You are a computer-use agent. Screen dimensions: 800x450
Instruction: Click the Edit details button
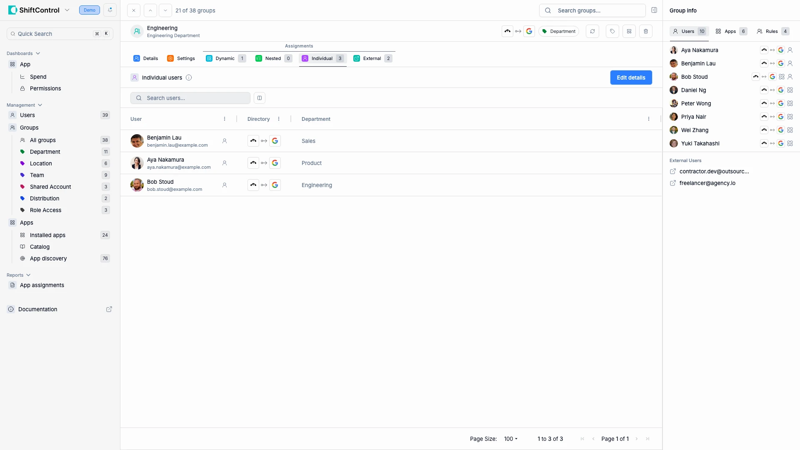[631, 77]
